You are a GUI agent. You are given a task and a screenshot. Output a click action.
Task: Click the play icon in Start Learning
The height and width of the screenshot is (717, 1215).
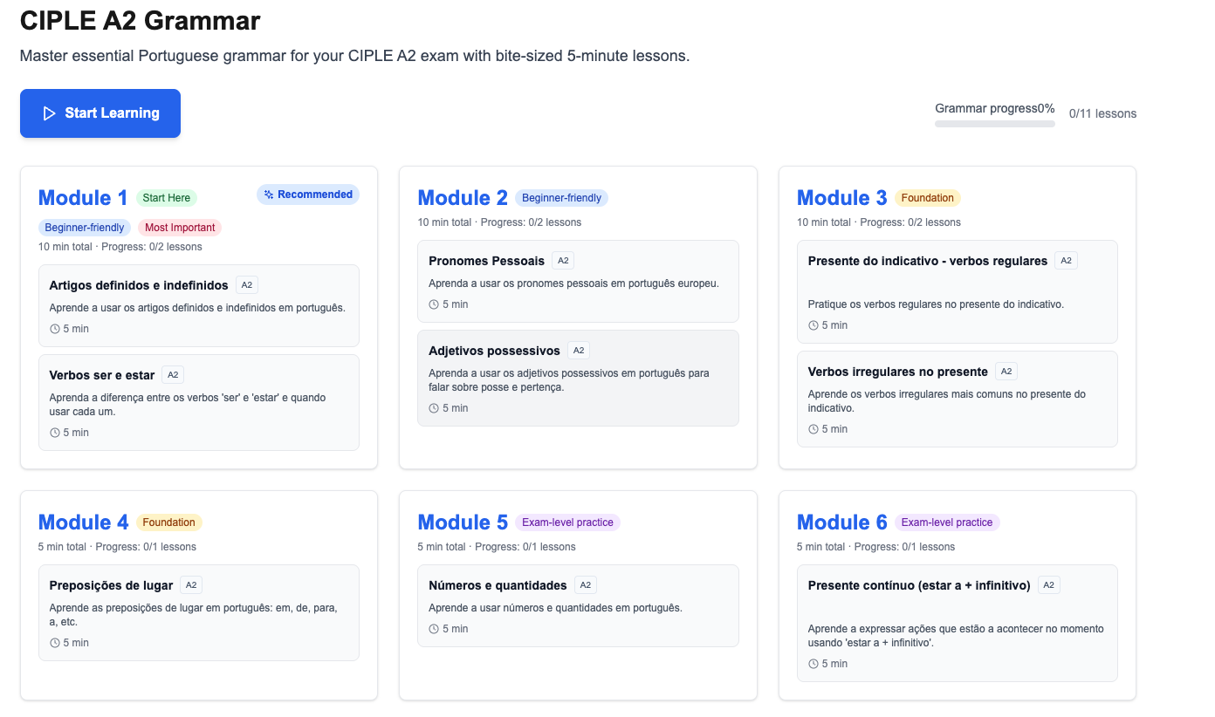[x=49, y=113]
